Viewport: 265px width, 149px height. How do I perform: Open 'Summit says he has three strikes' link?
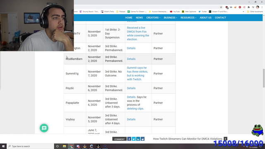pos(137,74)
